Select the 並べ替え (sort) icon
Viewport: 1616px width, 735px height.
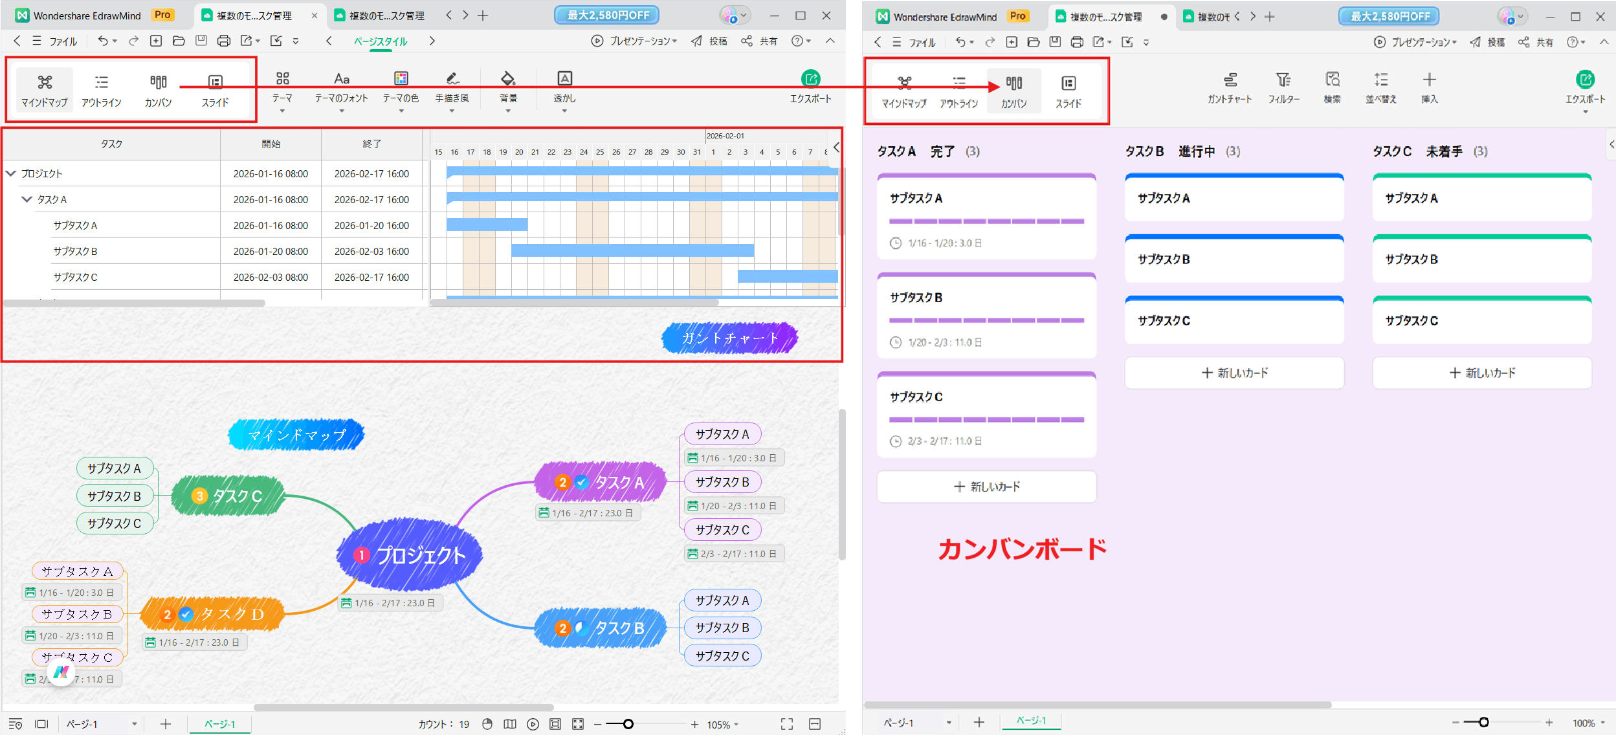[1380, 89]
